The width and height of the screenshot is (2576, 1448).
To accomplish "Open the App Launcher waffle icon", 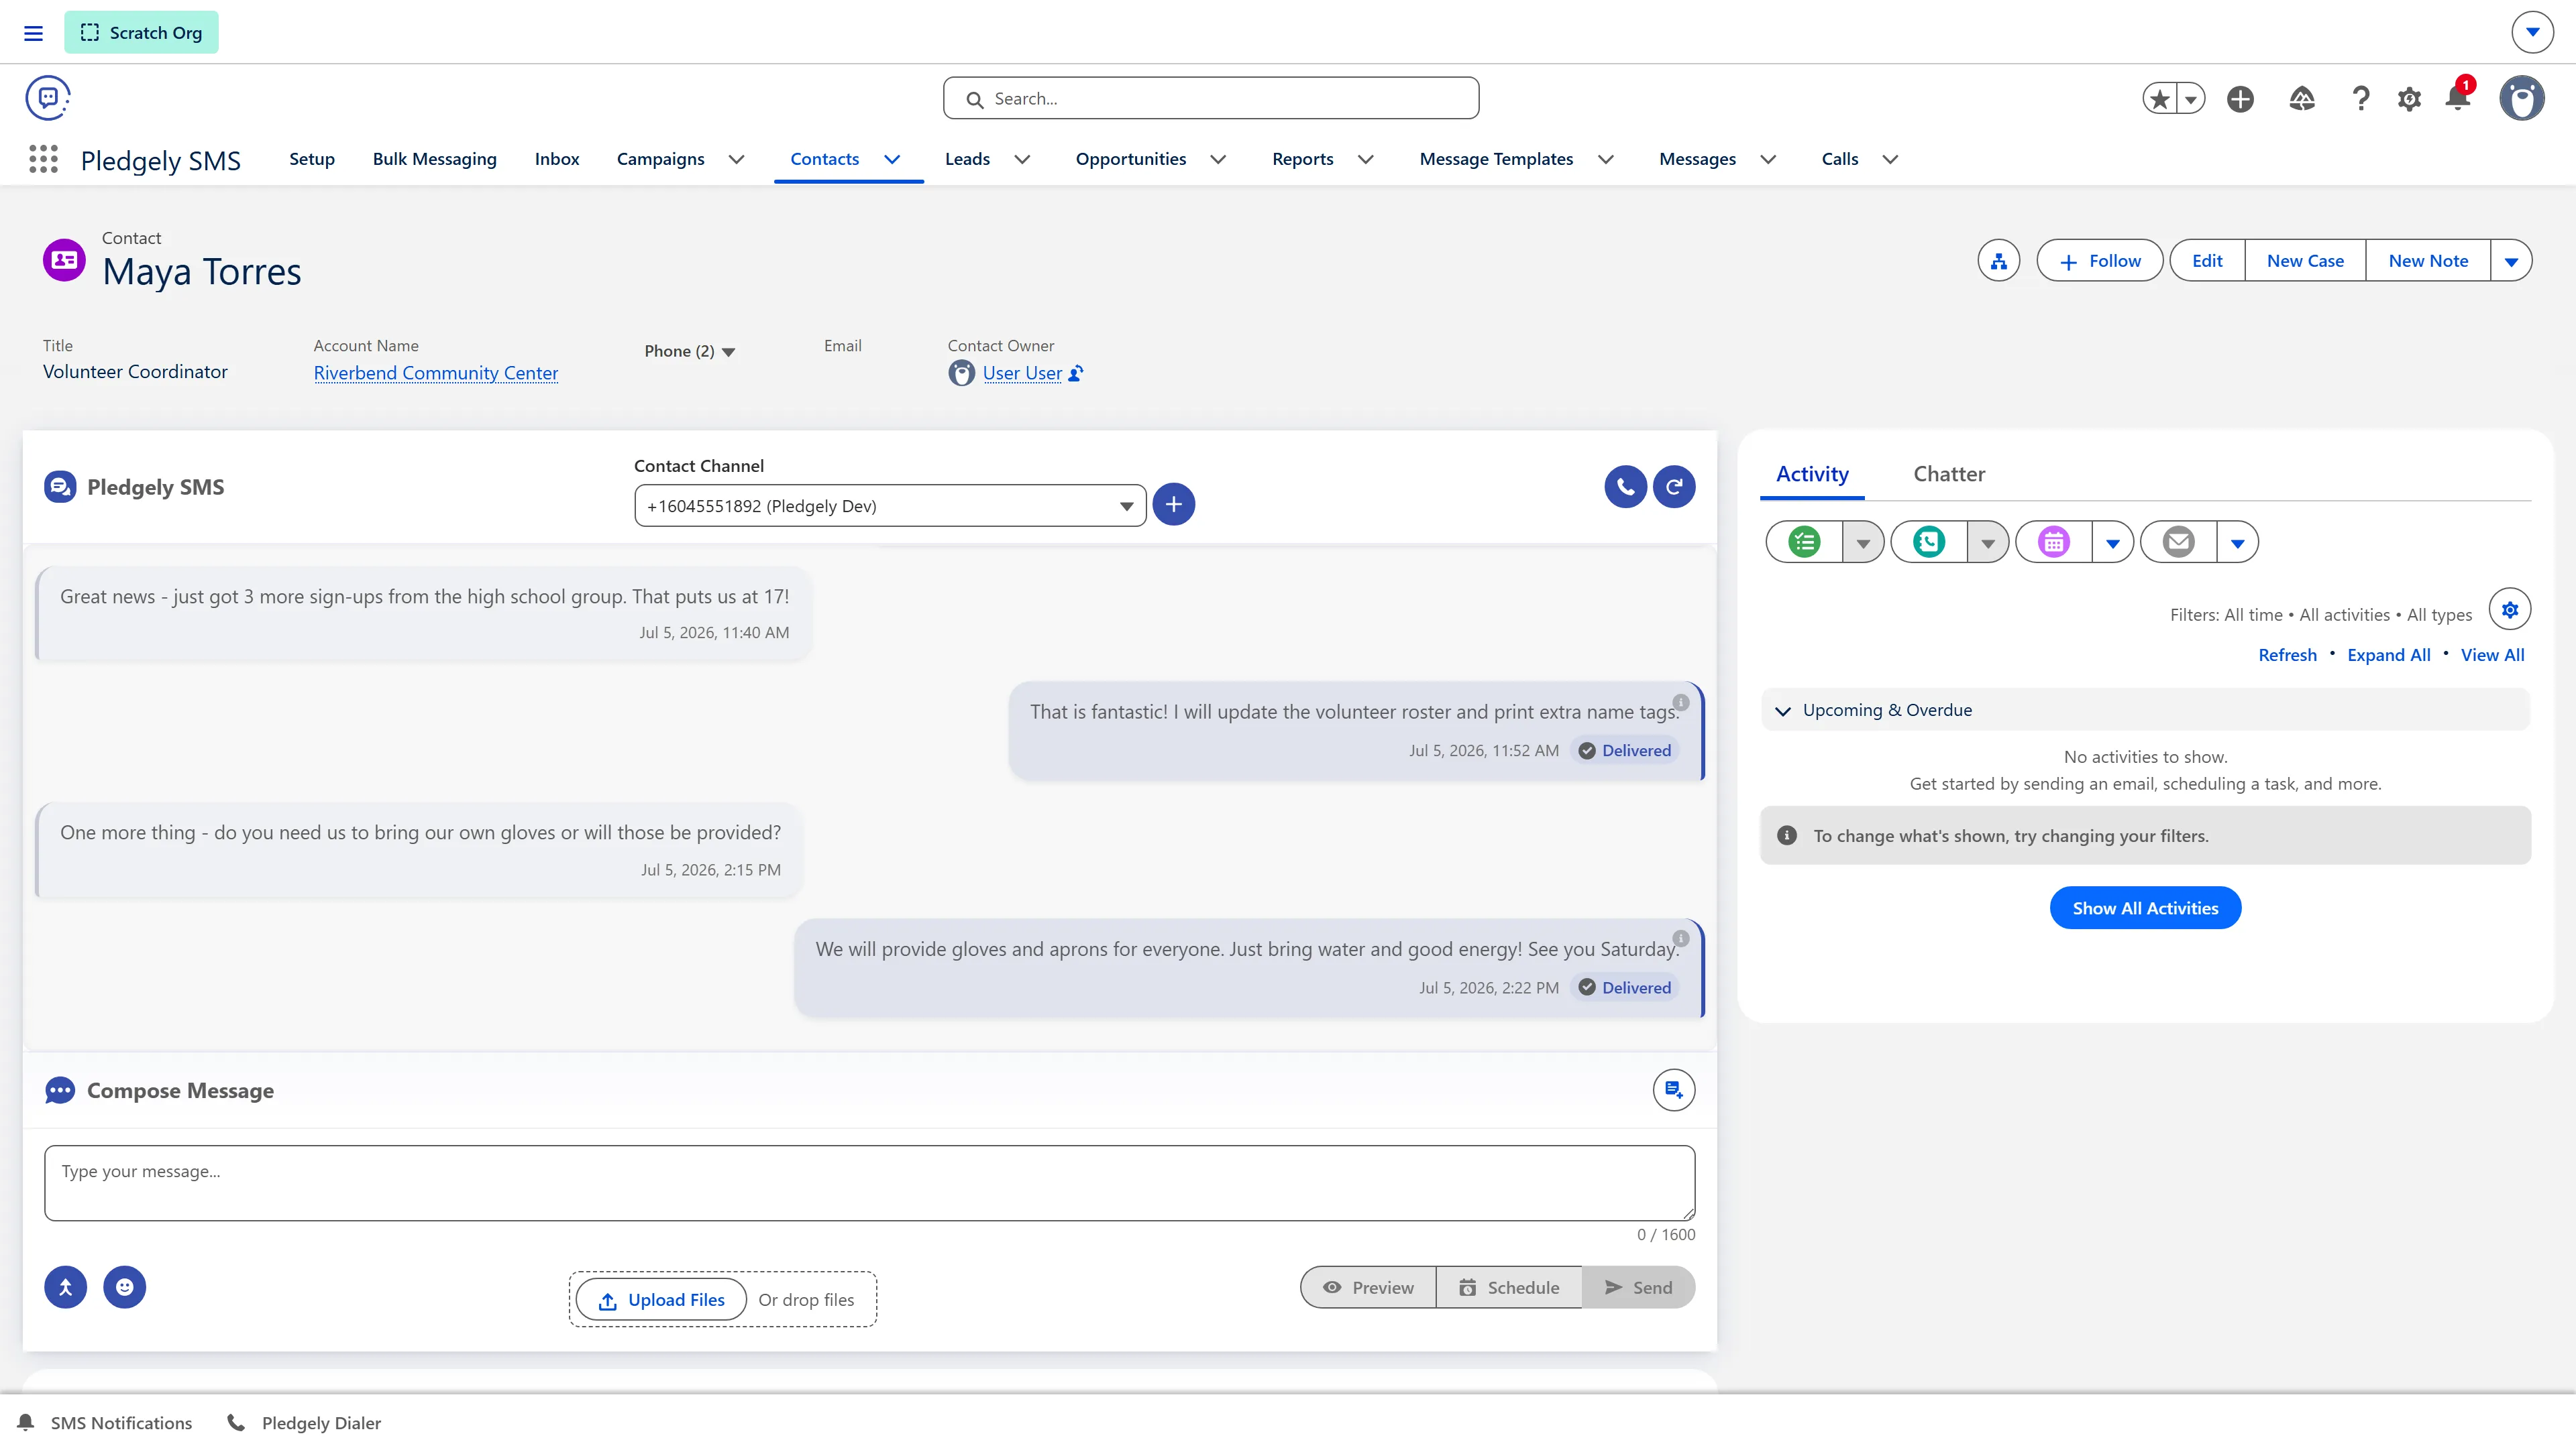I will pyautogui.click(x=43, y=159).
